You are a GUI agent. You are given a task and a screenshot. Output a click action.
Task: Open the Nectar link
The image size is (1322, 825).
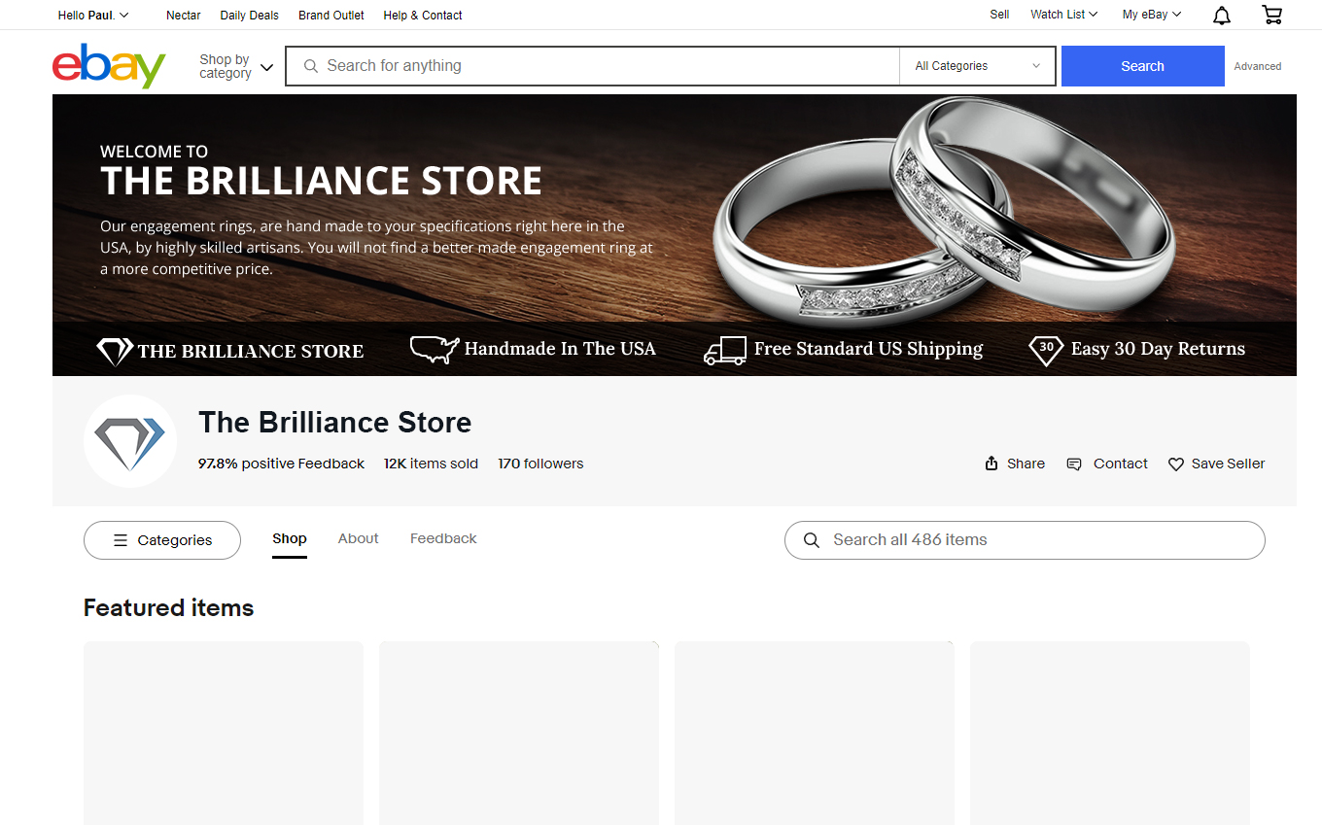click(184, 15)
